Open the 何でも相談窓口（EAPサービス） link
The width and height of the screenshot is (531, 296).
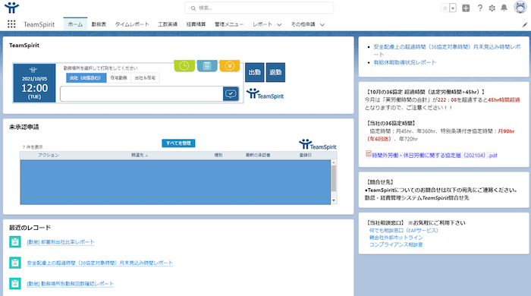coord(404,230)
